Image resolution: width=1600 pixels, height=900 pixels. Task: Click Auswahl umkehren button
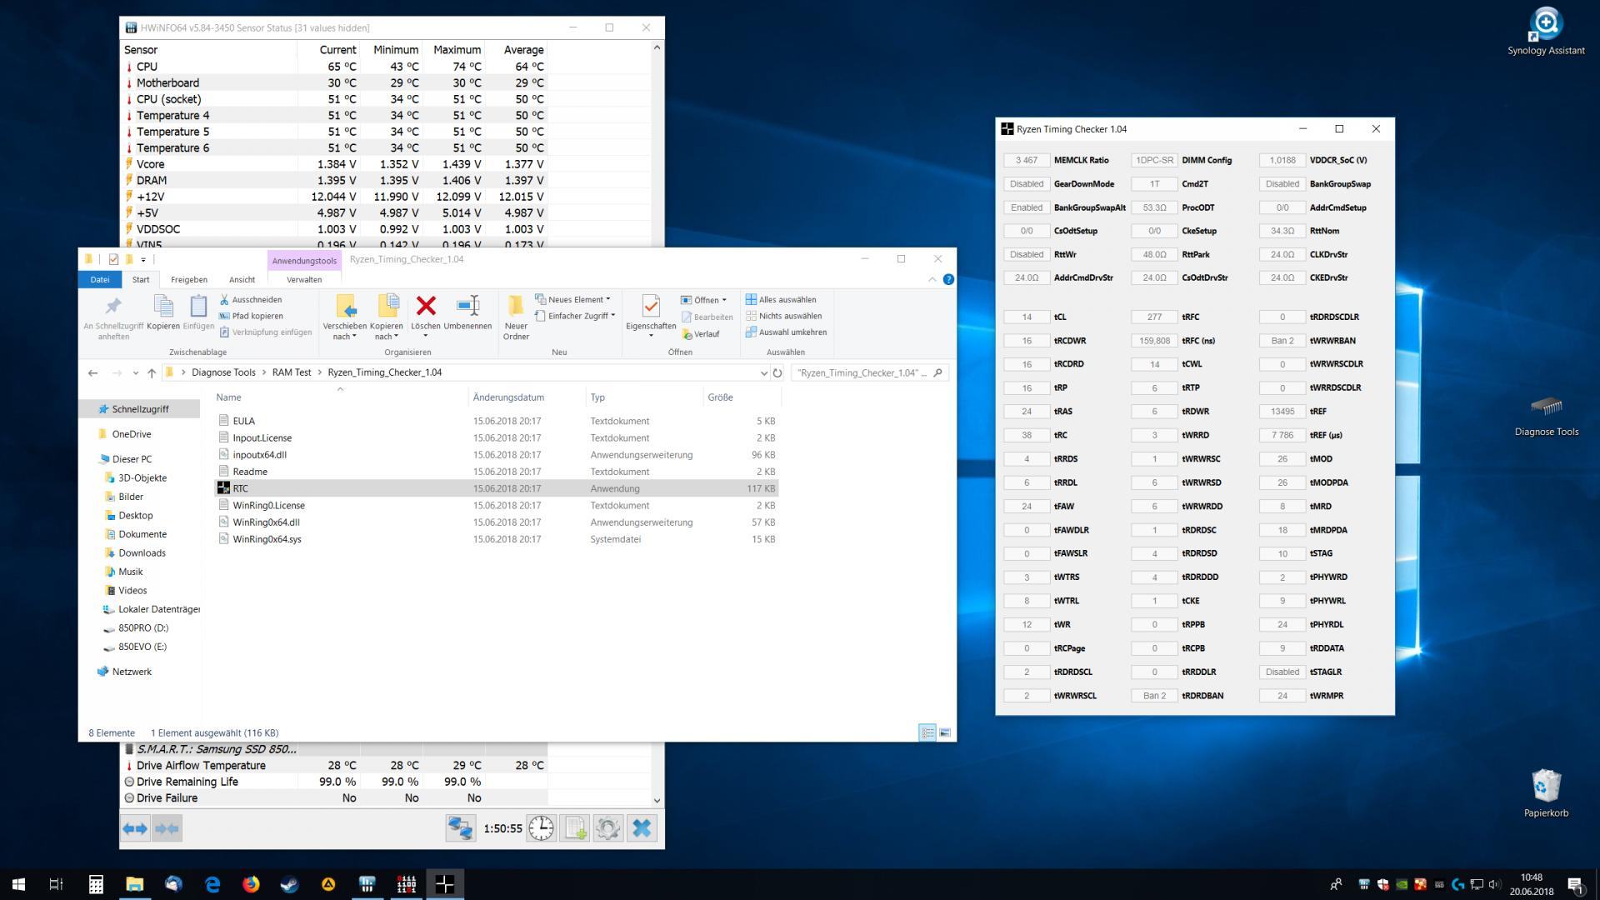(786, 332)
